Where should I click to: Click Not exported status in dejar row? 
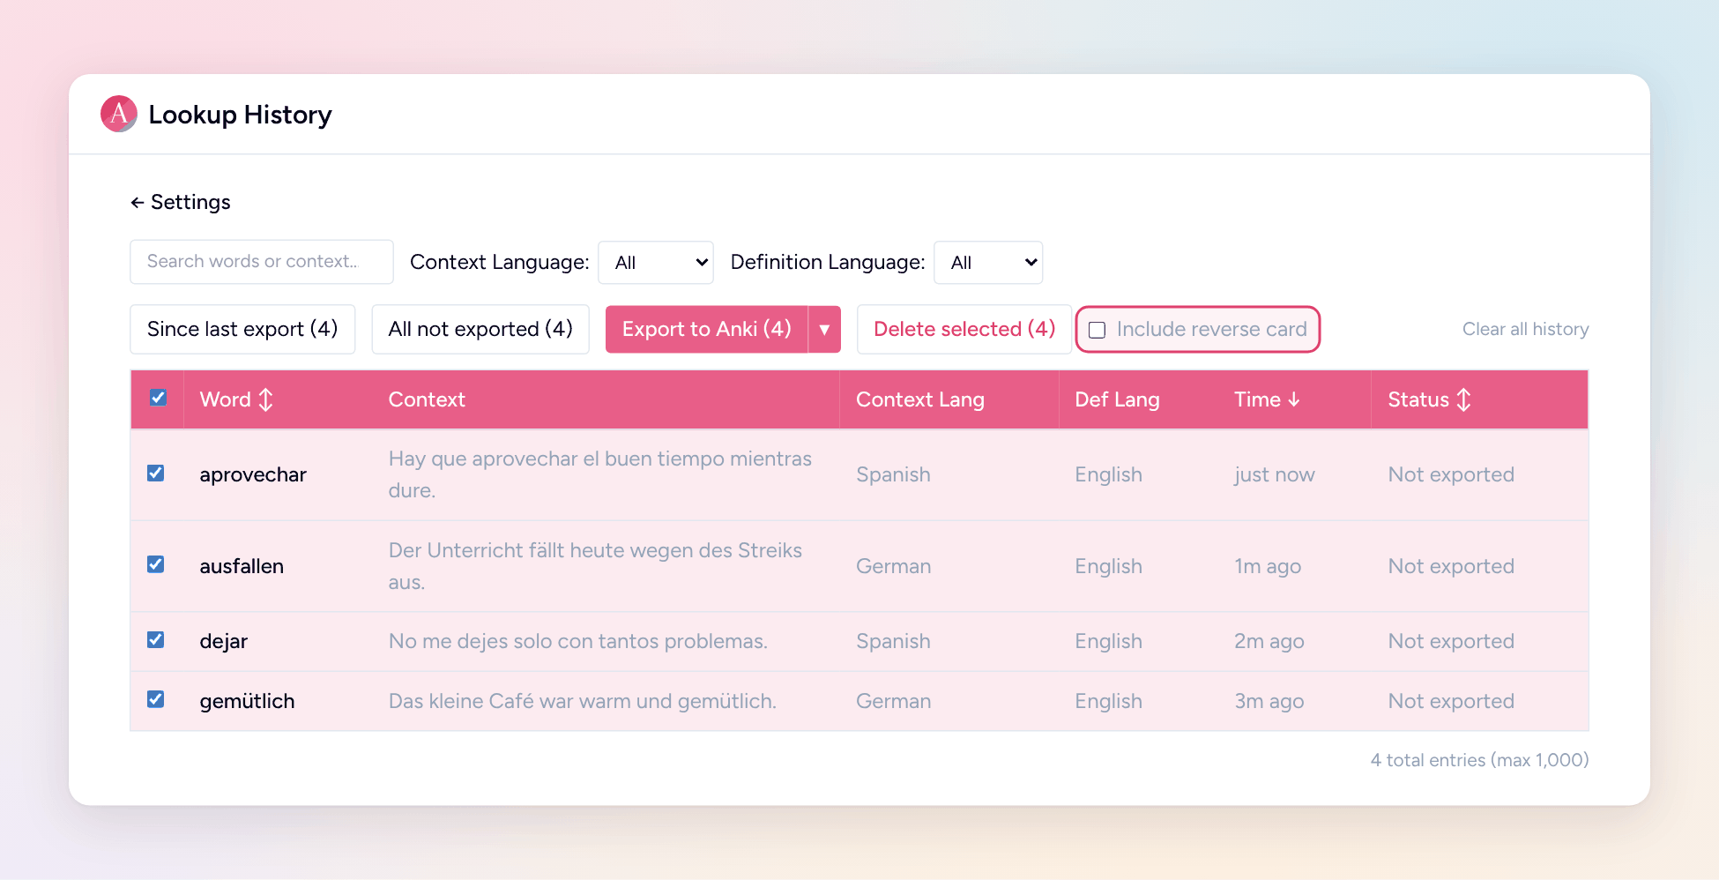pyautogui.click(x=1451, y=641)
